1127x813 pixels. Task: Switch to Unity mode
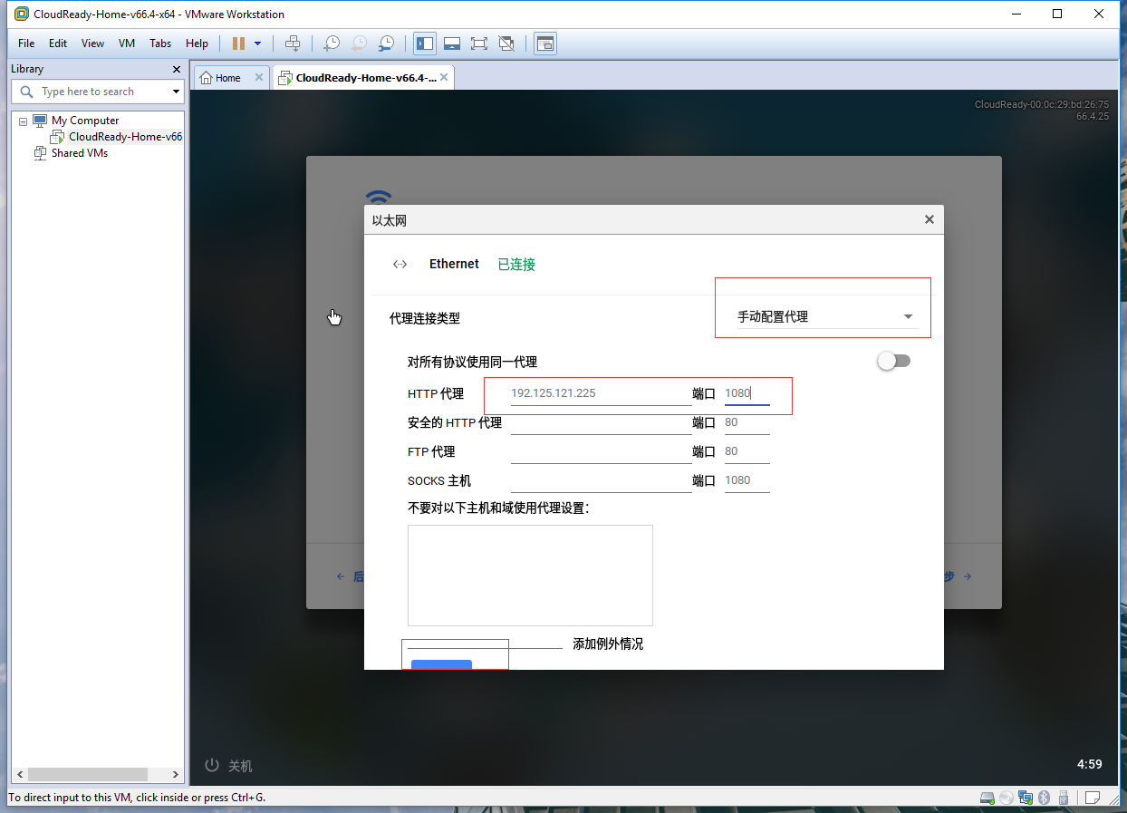point(506,43)
